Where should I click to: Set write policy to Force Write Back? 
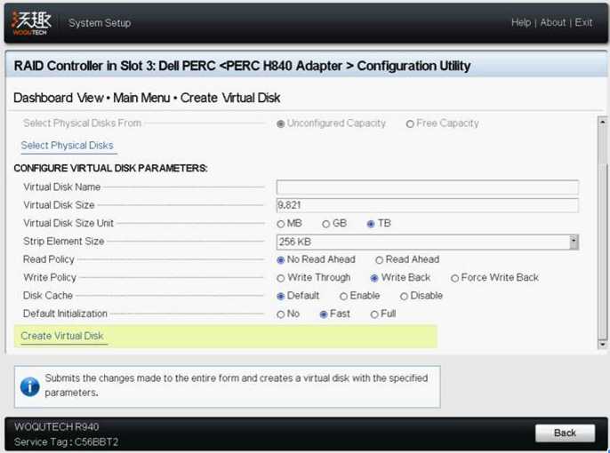(x=454, y=278)
